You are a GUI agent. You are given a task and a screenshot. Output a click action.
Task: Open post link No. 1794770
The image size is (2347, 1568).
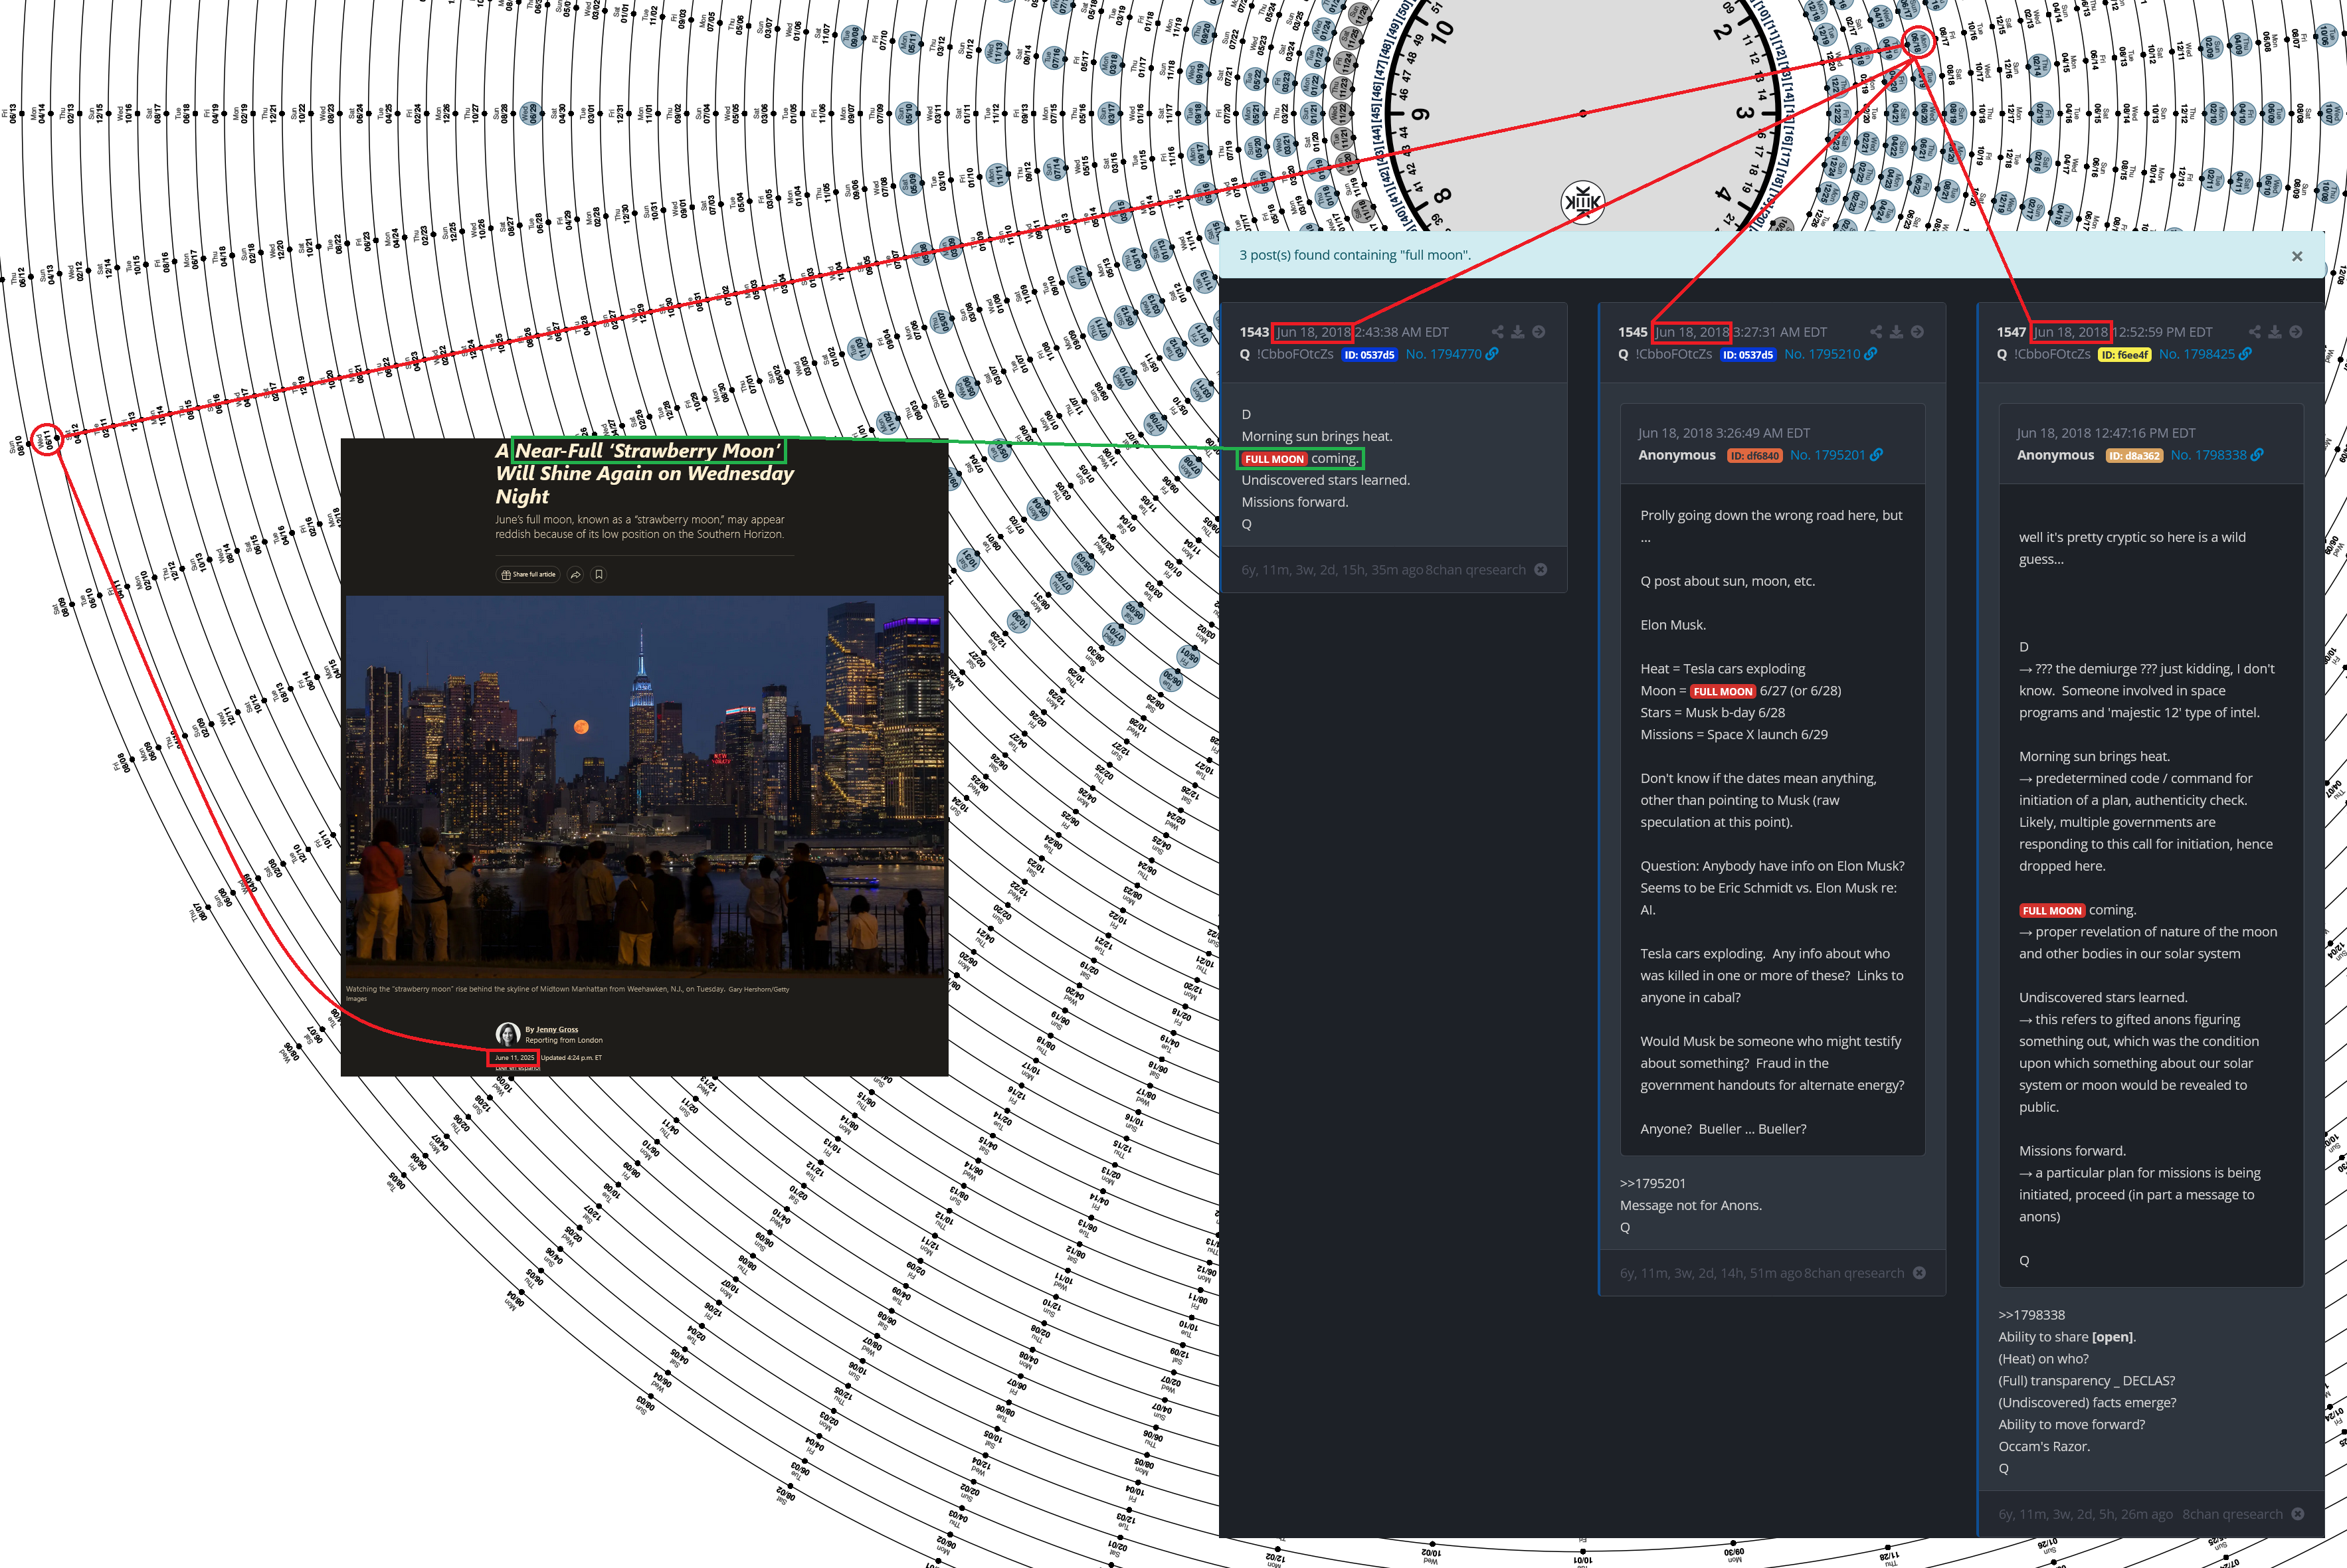click(1444, 354)
